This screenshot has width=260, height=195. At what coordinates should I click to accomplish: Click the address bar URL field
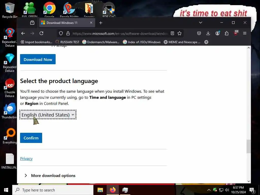point(120,34)
